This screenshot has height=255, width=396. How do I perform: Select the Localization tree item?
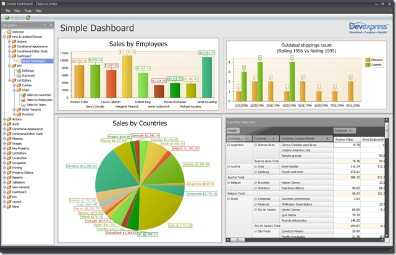19,158
